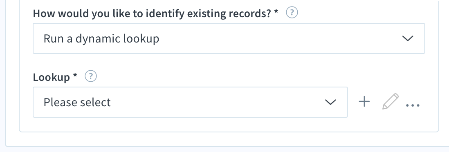Open more options ellipsis beside Lookup
The width and height of the screenshot is (449, 152).
coord(413,105)
